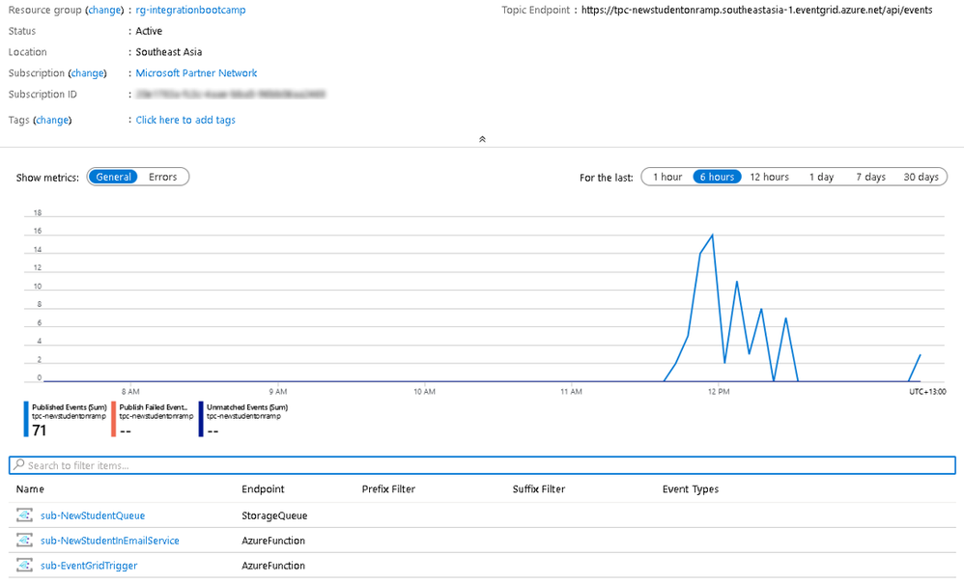This screenshot has width=964, height=584.
Task: Select the 30 days time range
Action: [x=921, y=177]
